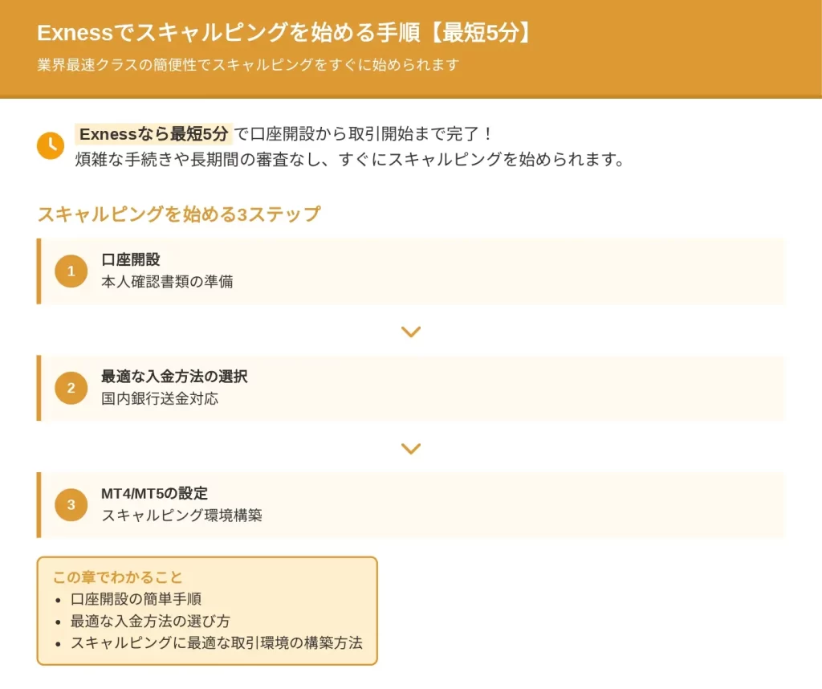
Task: Click the スキャルピングを始める3ステップ heading
Action: pos(179,214)
